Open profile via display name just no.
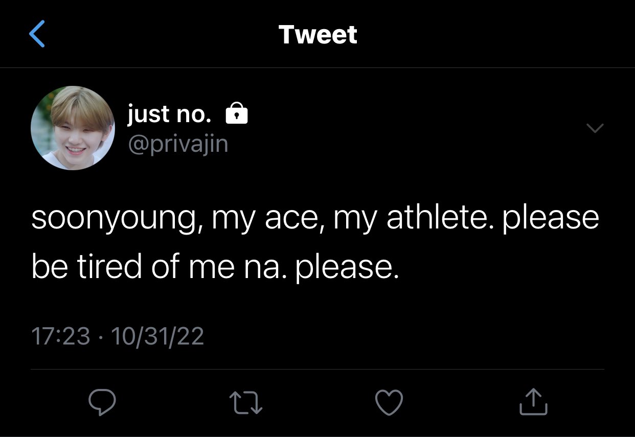This screenshot has width=635, height=437. click(169, 114)
